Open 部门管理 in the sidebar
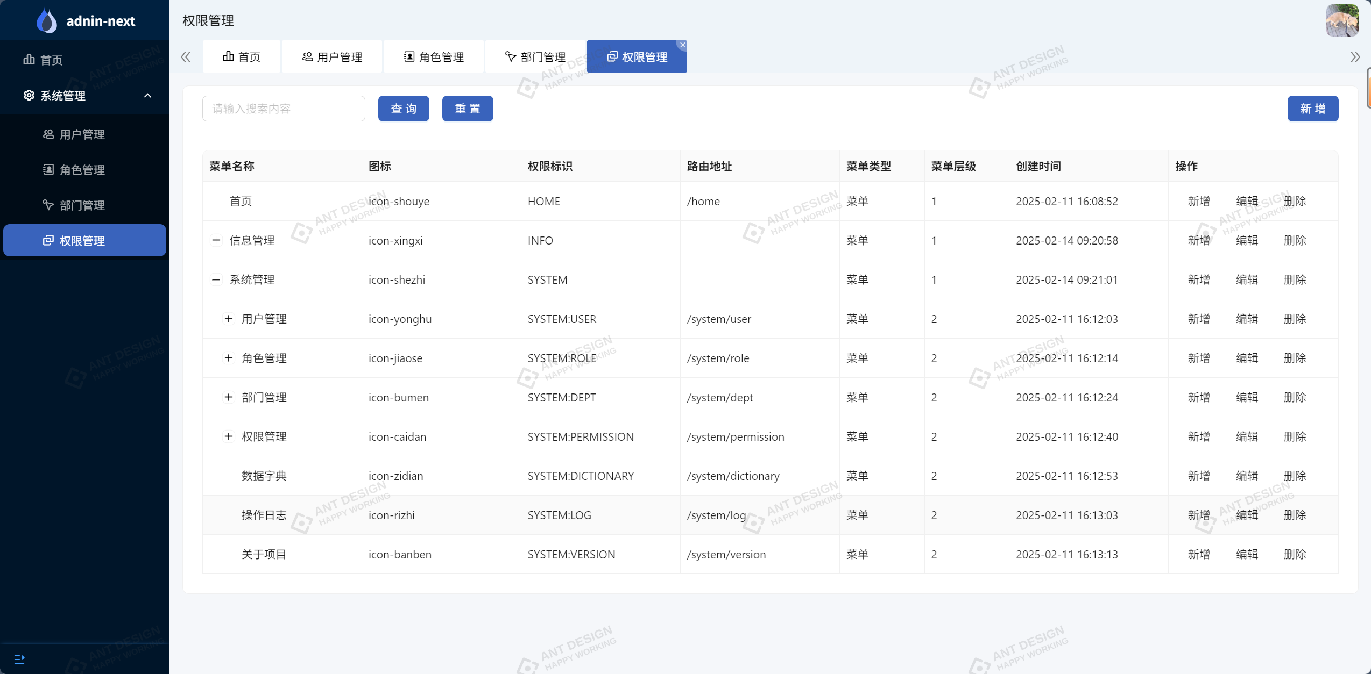The height and width of the screenshot is (674, 1371). tap(82, 205)
